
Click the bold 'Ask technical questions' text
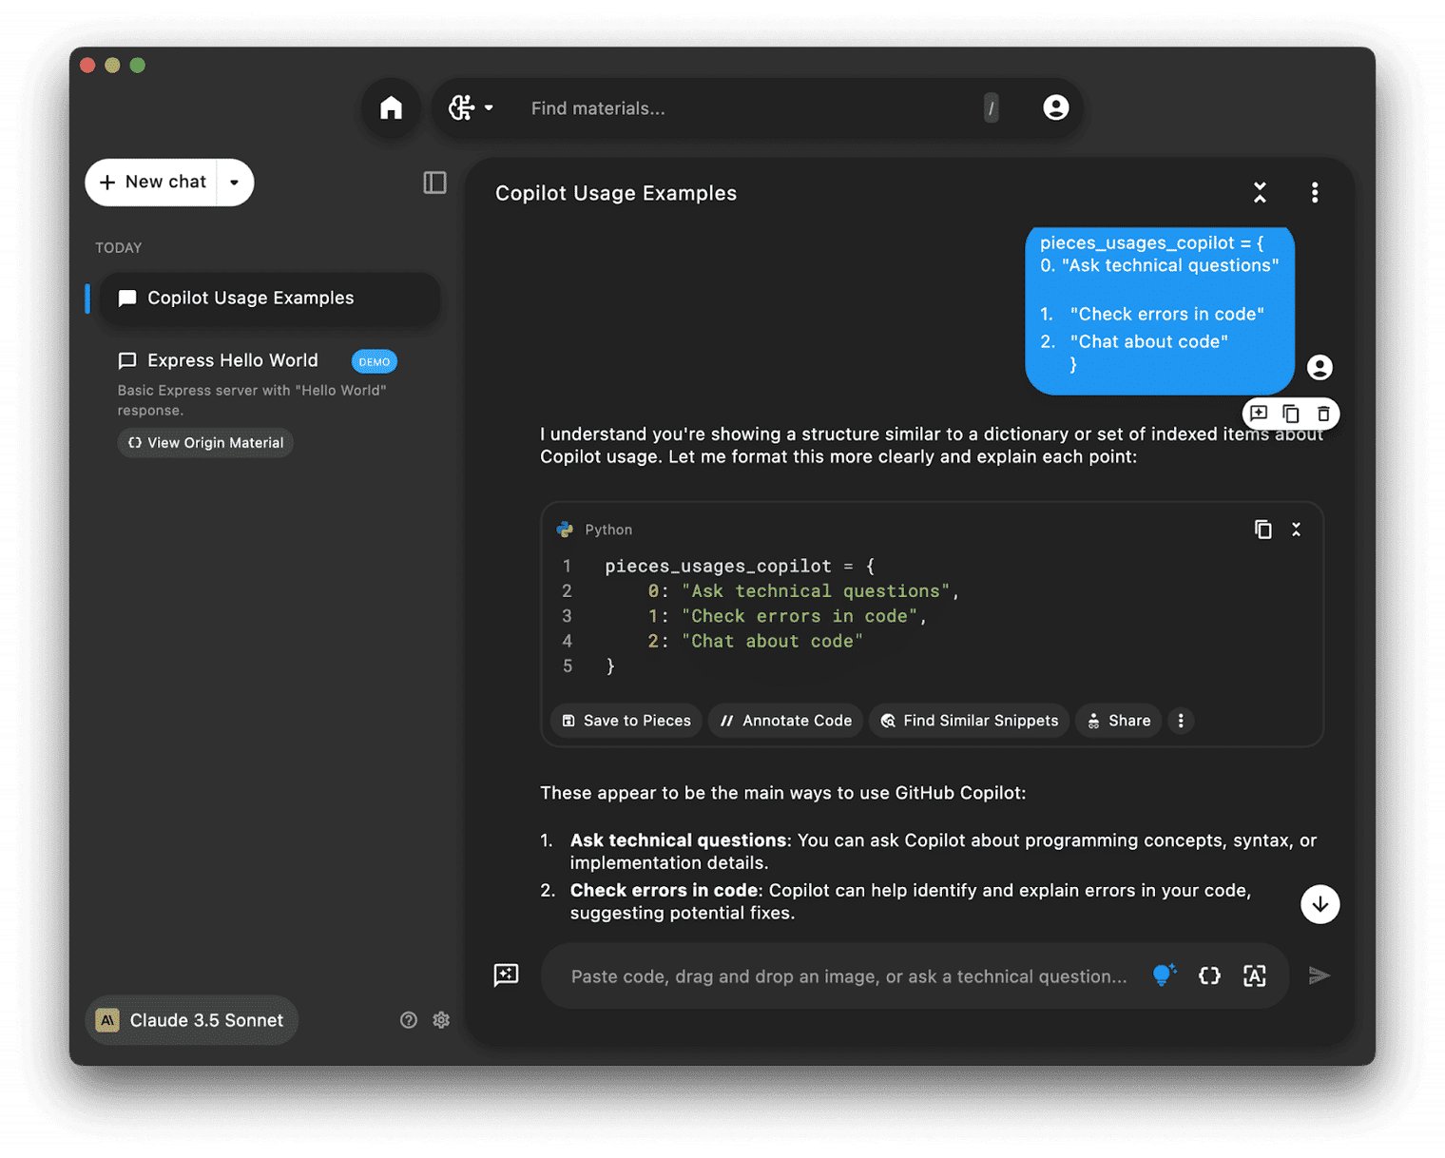point(678,840)
